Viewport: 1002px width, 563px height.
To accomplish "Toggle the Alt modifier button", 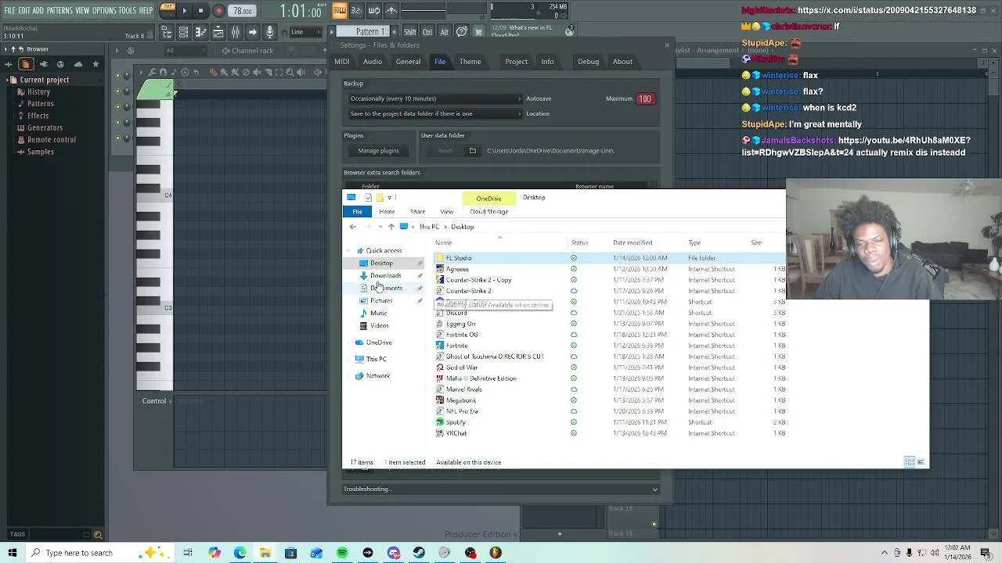I will pyautogui.click(x=444, y=32).
